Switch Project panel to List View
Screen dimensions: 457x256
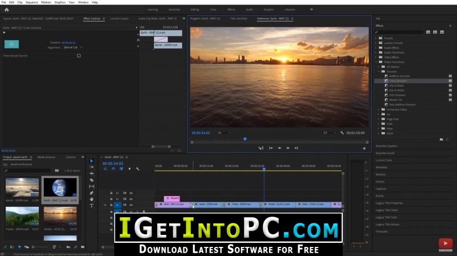coord(12,247)
